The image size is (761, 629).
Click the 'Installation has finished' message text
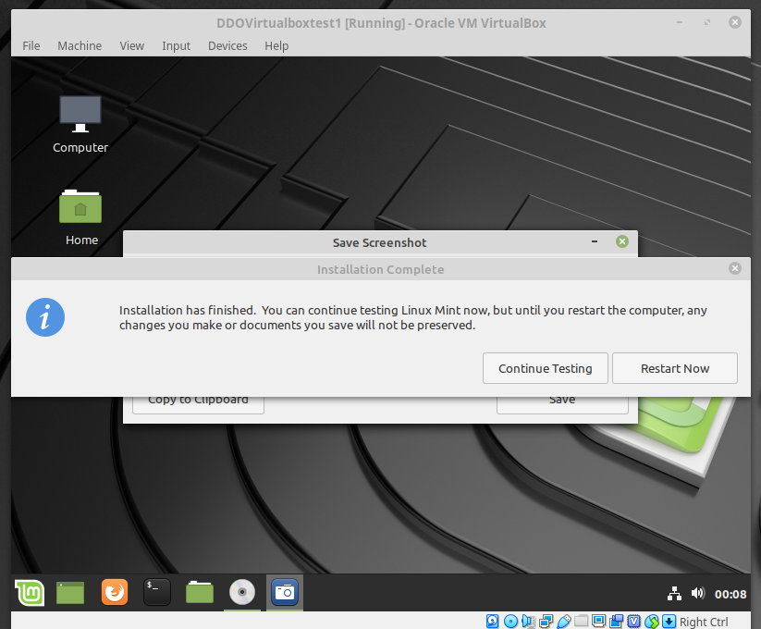[x=413, y=317]
